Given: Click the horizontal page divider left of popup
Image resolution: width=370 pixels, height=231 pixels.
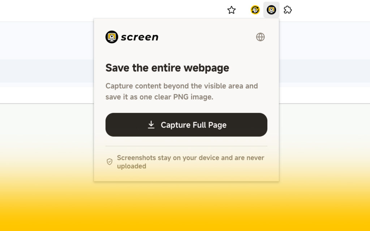Looking at the screenshot, I should click(x=47, y=104).
